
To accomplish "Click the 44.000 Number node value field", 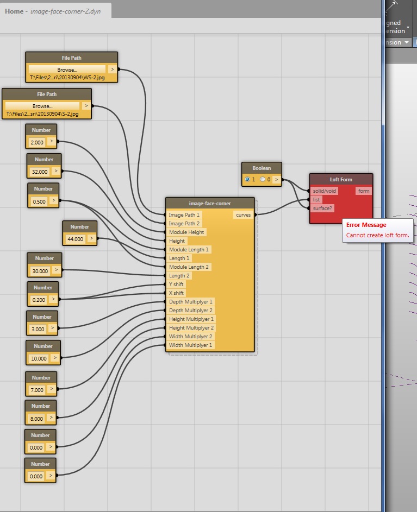I will point(75,239).
